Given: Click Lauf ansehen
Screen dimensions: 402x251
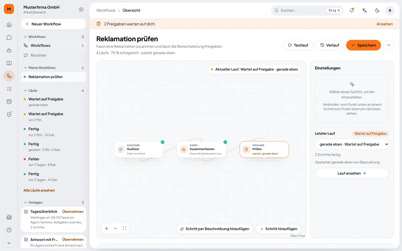Looking at the screenshot, I should 352,173.
